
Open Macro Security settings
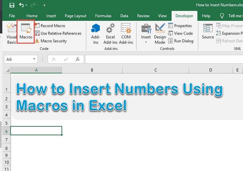click(51, 41)
